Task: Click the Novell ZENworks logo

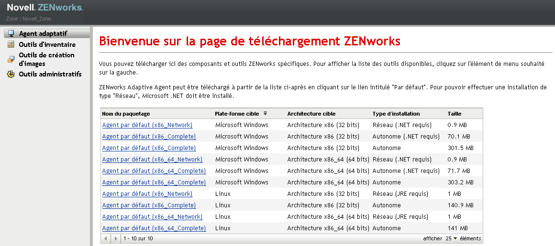Action: point(44,8)
